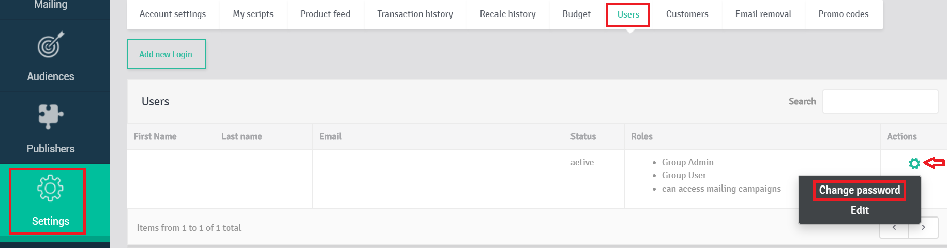Go to the next page arrow
Image resolution: width=947 pixels, height=248 pixels.
pyautogui.click(x=923, y=227)
